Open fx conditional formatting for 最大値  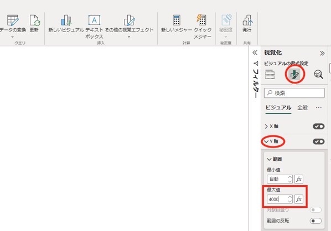pos(299,199)
